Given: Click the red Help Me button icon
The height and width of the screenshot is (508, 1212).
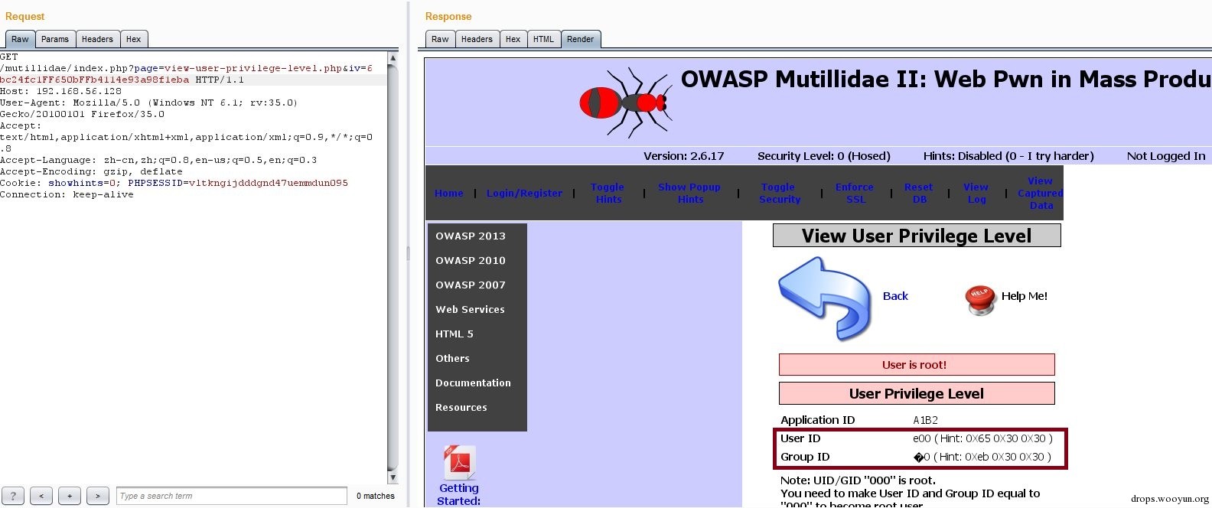Looking at the screenshot, I should coord(980,300).
